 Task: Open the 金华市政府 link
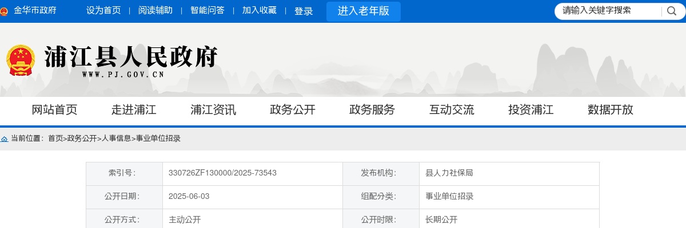pyautogui.click(x=35, y=11)
